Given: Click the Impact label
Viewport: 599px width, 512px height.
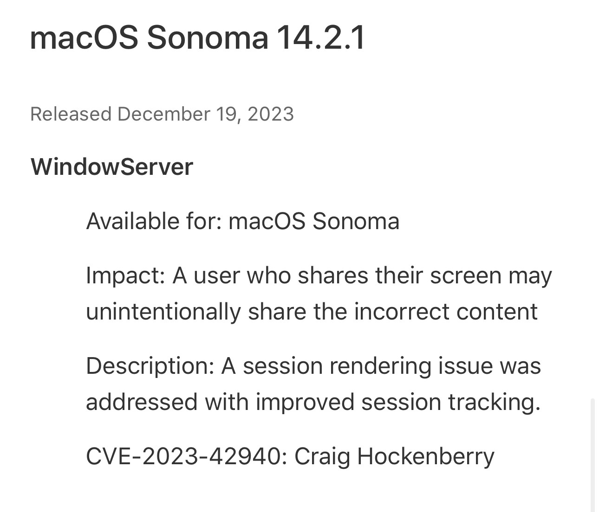Looking at the screenshot, I should coord(125,275).
